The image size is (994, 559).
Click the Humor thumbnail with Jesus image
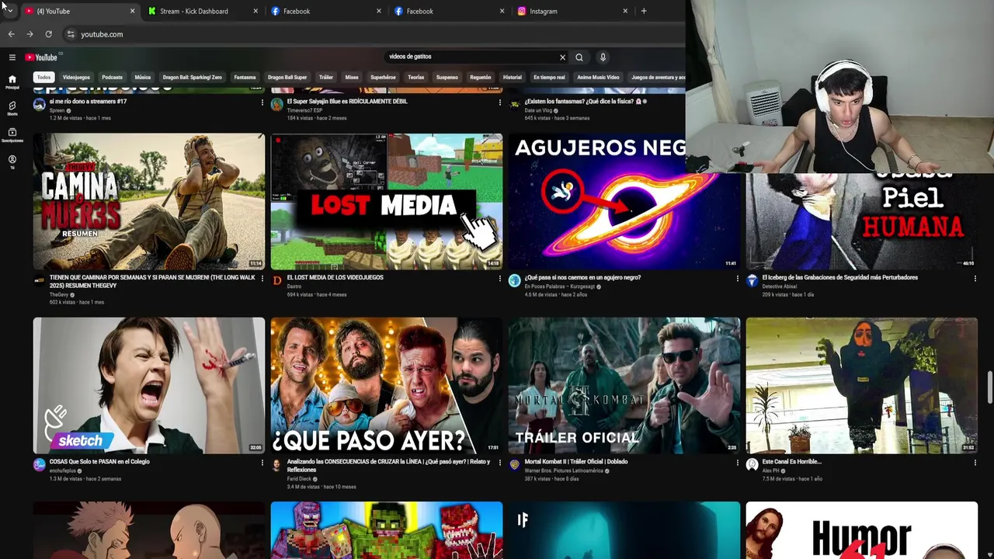(x=862, y=530)
